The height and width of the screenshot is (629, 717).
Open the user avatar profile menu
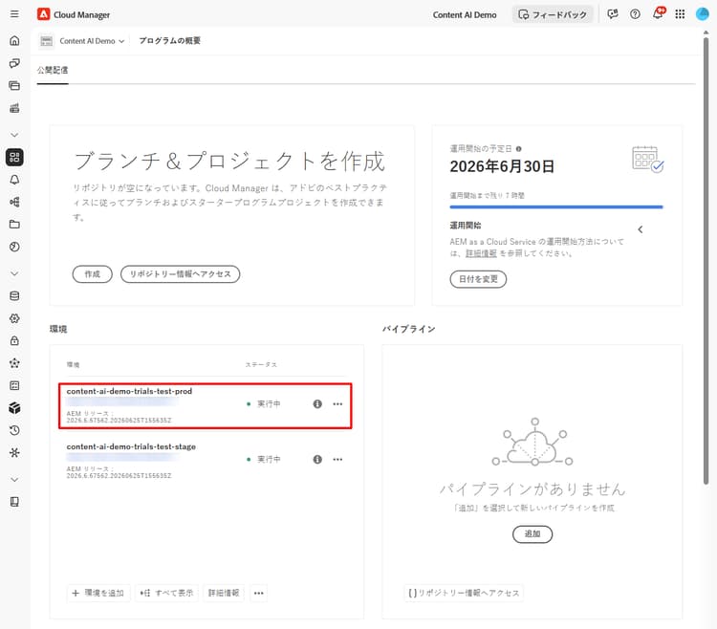[703, 14]
